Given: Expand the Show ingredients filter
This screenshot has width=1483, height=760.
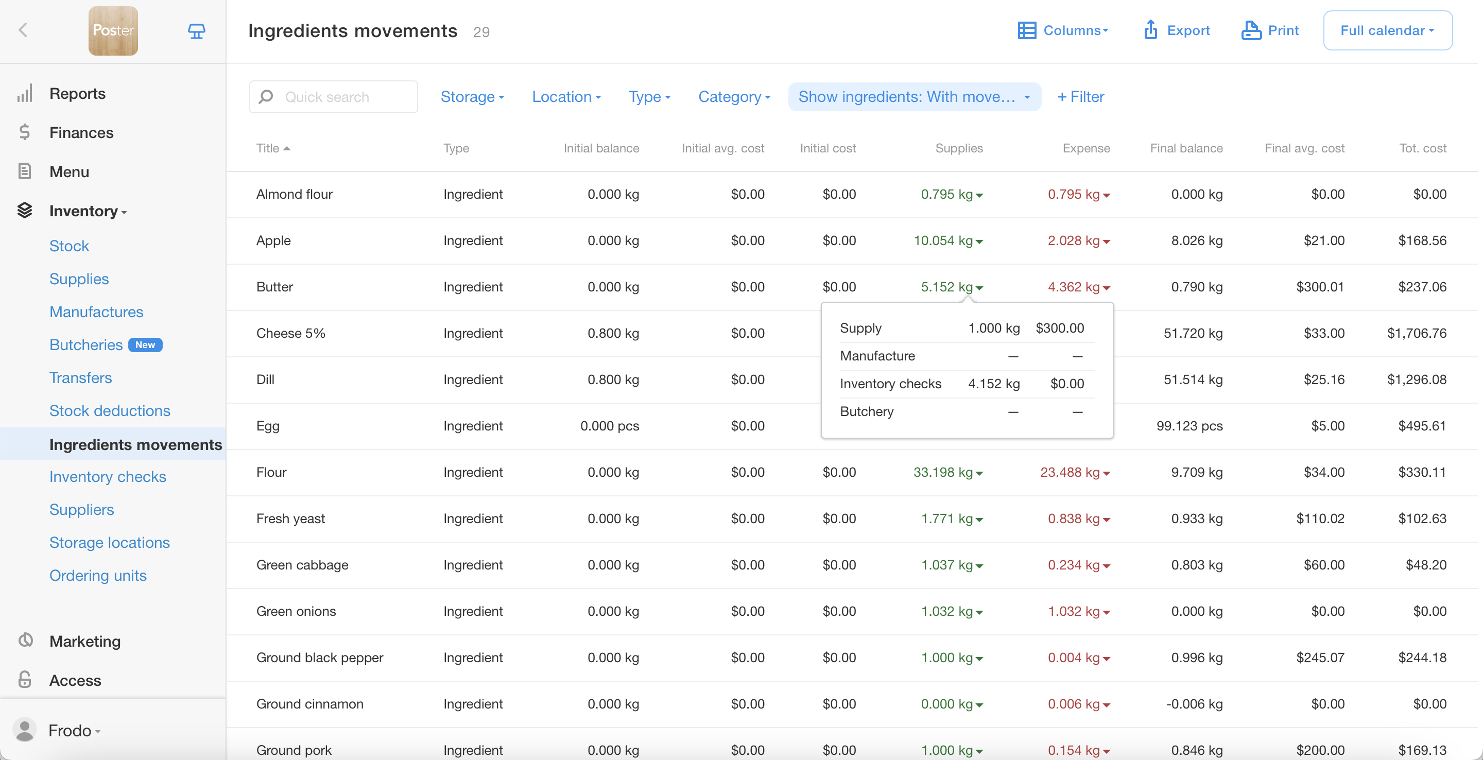Looking at the screenshot, I should [x=913, y=97].
